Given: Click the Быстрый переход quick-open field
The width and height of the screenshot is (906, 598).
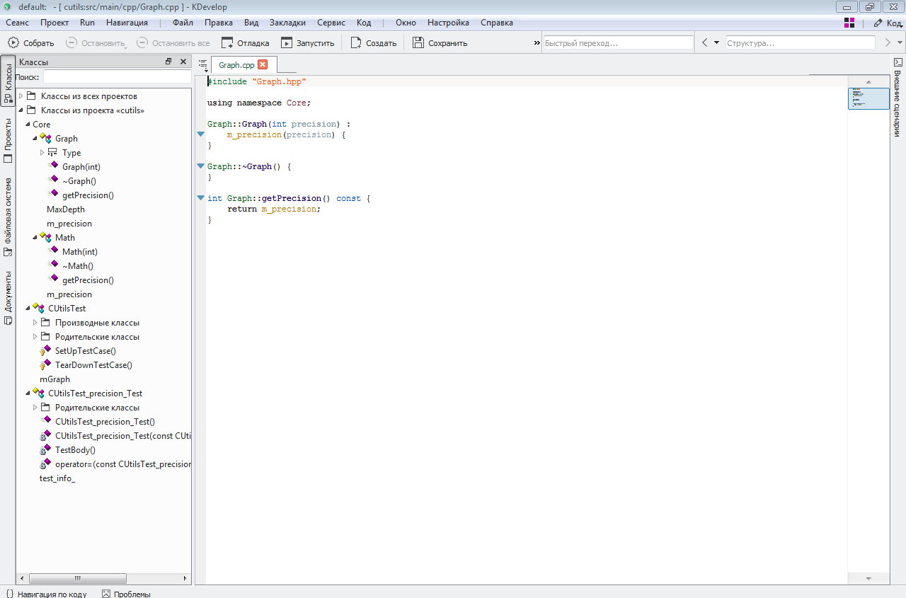Looking at the screenshot, I should (617, 43).
